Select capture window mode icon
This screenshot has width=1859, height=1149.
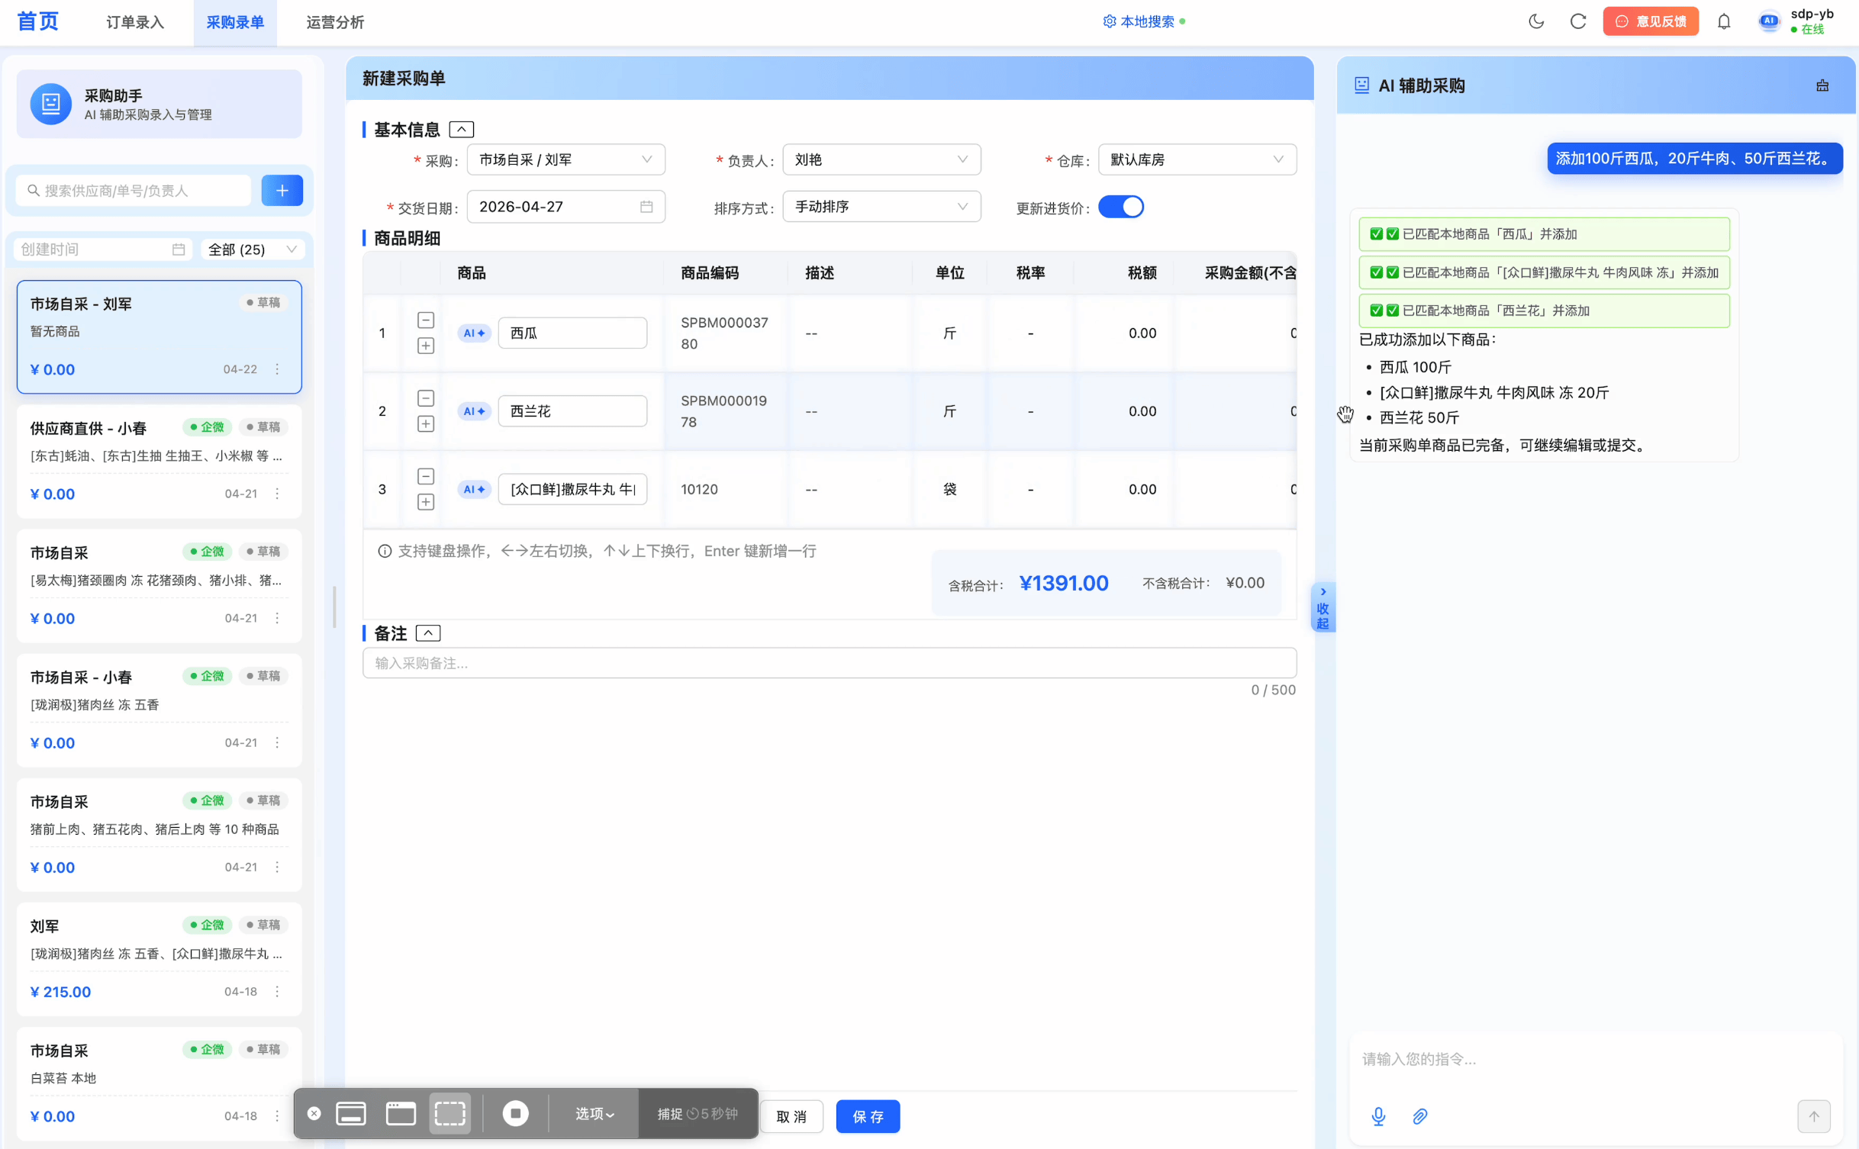(x=401, y=1113)
